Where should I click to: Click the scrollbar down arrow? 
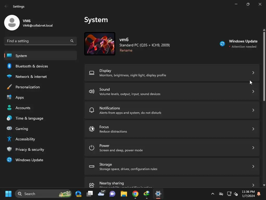click(x=264, y=185)
